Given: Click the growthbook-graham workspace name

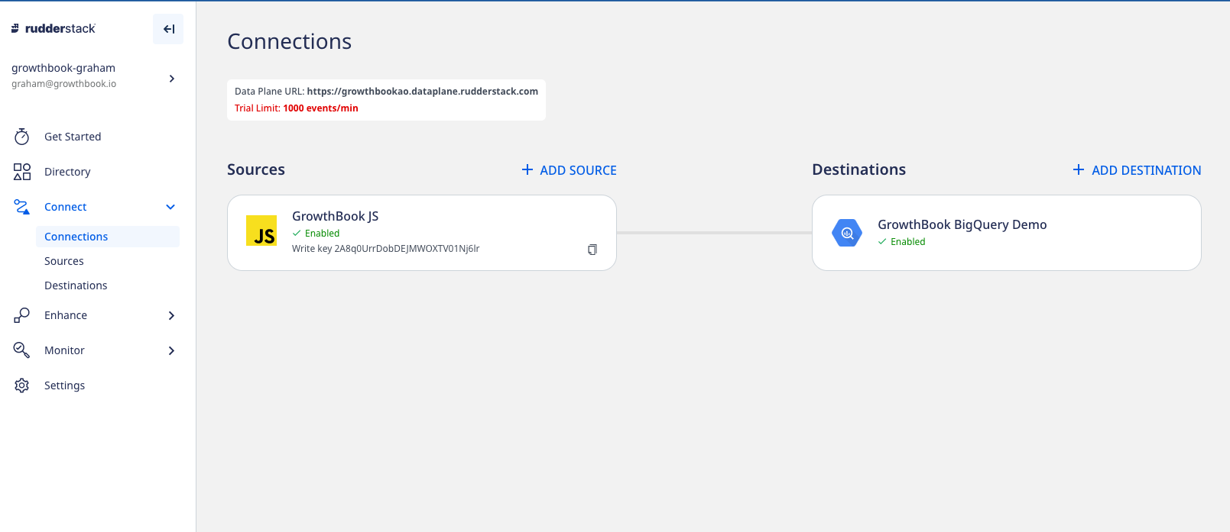Looking at the screenshot, I should click(63, 68).
